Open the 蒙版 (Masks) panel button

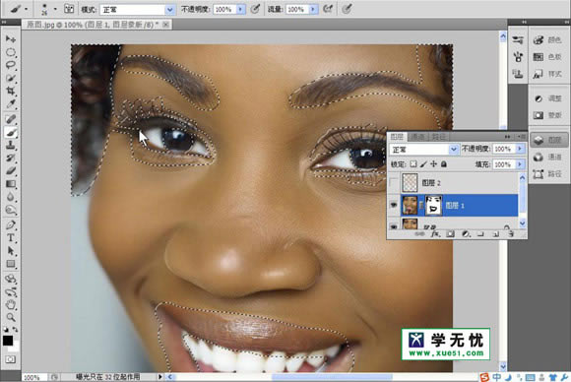[x=548, y=115]
